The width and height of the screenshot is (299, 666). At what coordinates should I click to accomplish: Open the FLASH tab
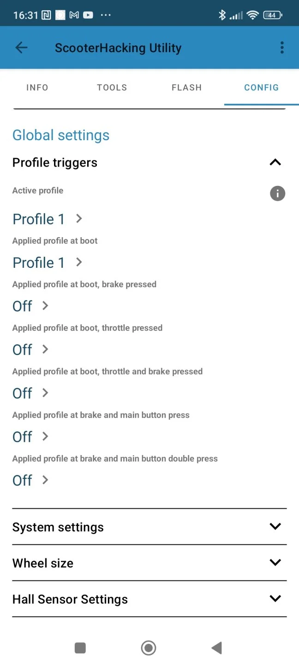(186, 87)
